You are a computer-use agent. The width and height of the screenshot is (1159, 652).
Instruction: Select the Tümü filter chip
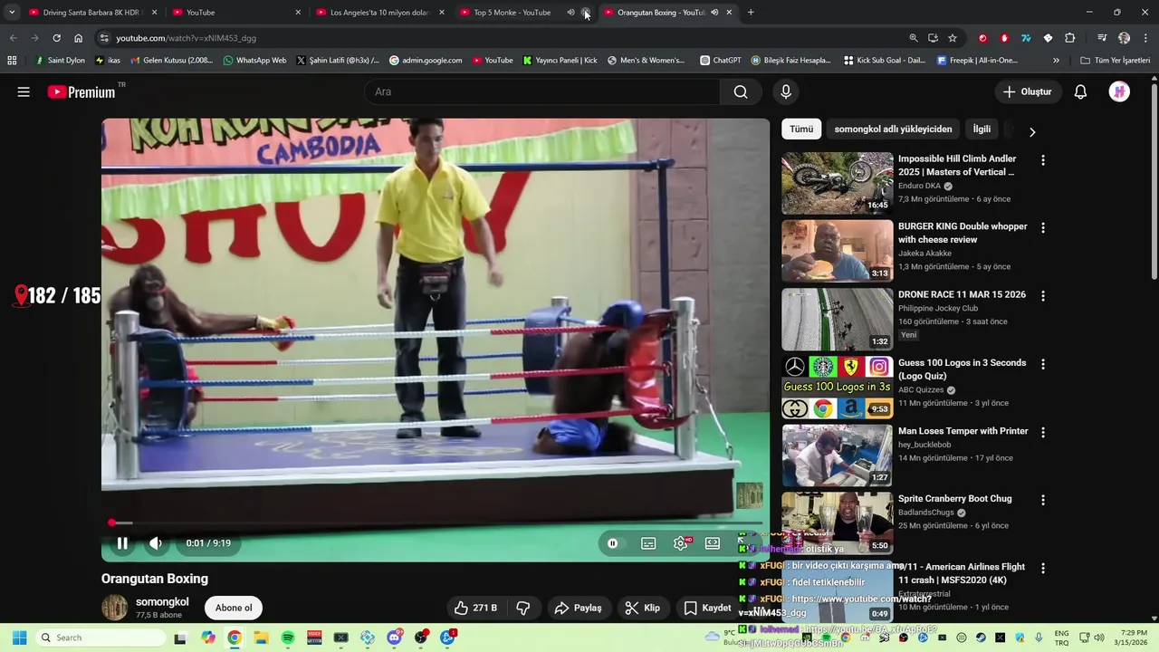tap(801, 129)
